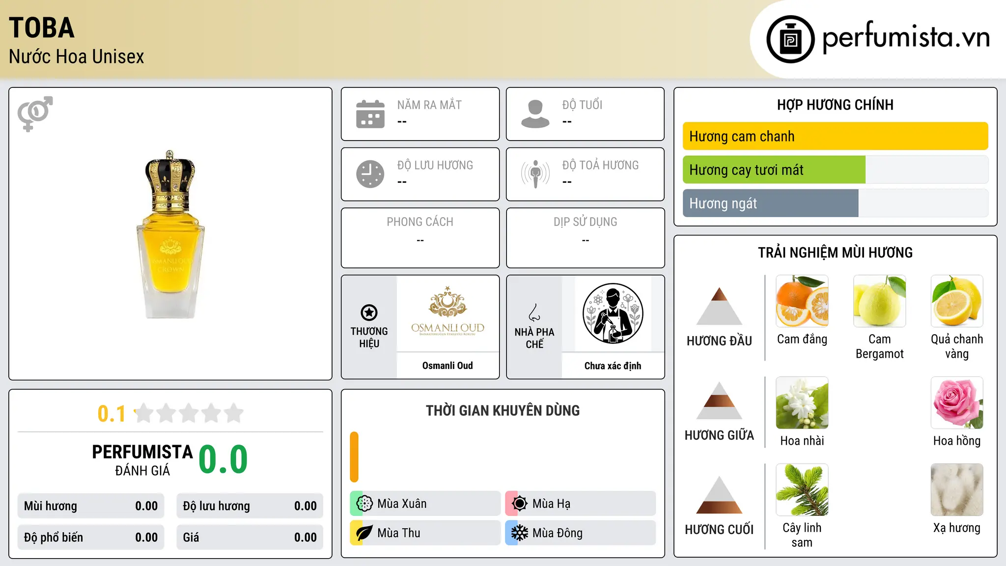Open the Osmanli Oud brand name link
1006x566 pixels.
click(x=447, y=366)
